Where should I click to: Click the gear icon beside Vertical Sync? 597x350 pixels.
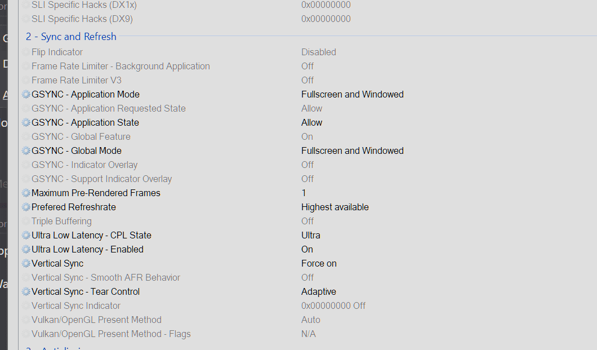[x=26, y=264]
